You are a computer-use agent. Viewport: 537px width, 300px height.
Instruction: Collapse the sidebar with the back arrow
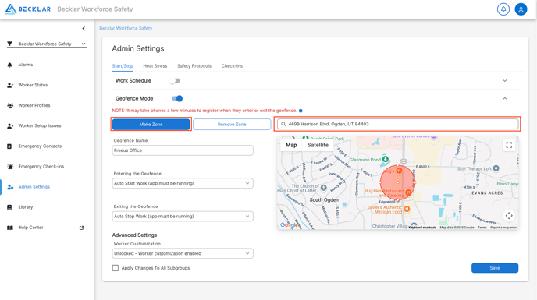tap(84, 28)
